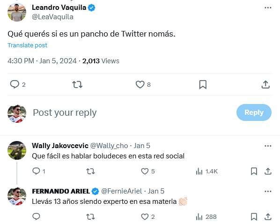View analytics of FERNANDO ARIEL's reply showing 288
The height and width of the screenshot is (224, 280).
pos(206,217)
